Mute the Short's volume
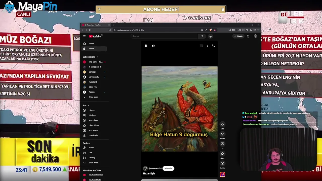 pos(153,46)
